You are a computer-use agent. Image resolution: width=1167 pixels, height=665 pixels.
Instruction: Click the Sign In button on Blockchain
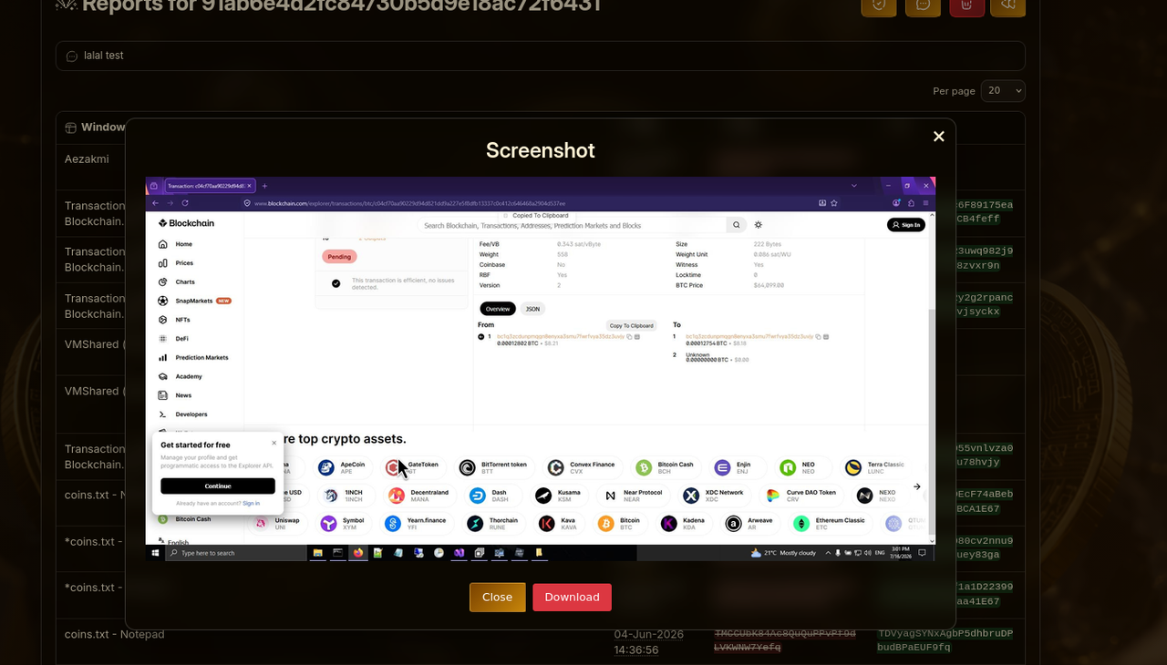[906, 225]
